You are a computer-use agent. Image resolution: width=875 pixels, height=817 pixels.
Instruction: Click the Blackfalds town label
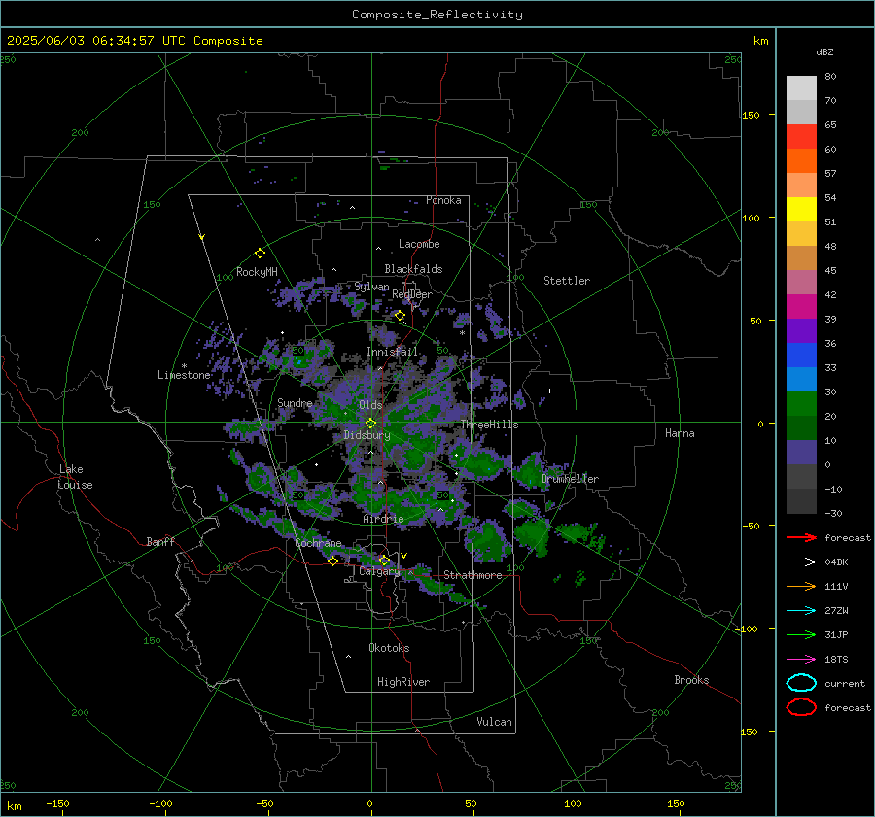coord(413,269)
